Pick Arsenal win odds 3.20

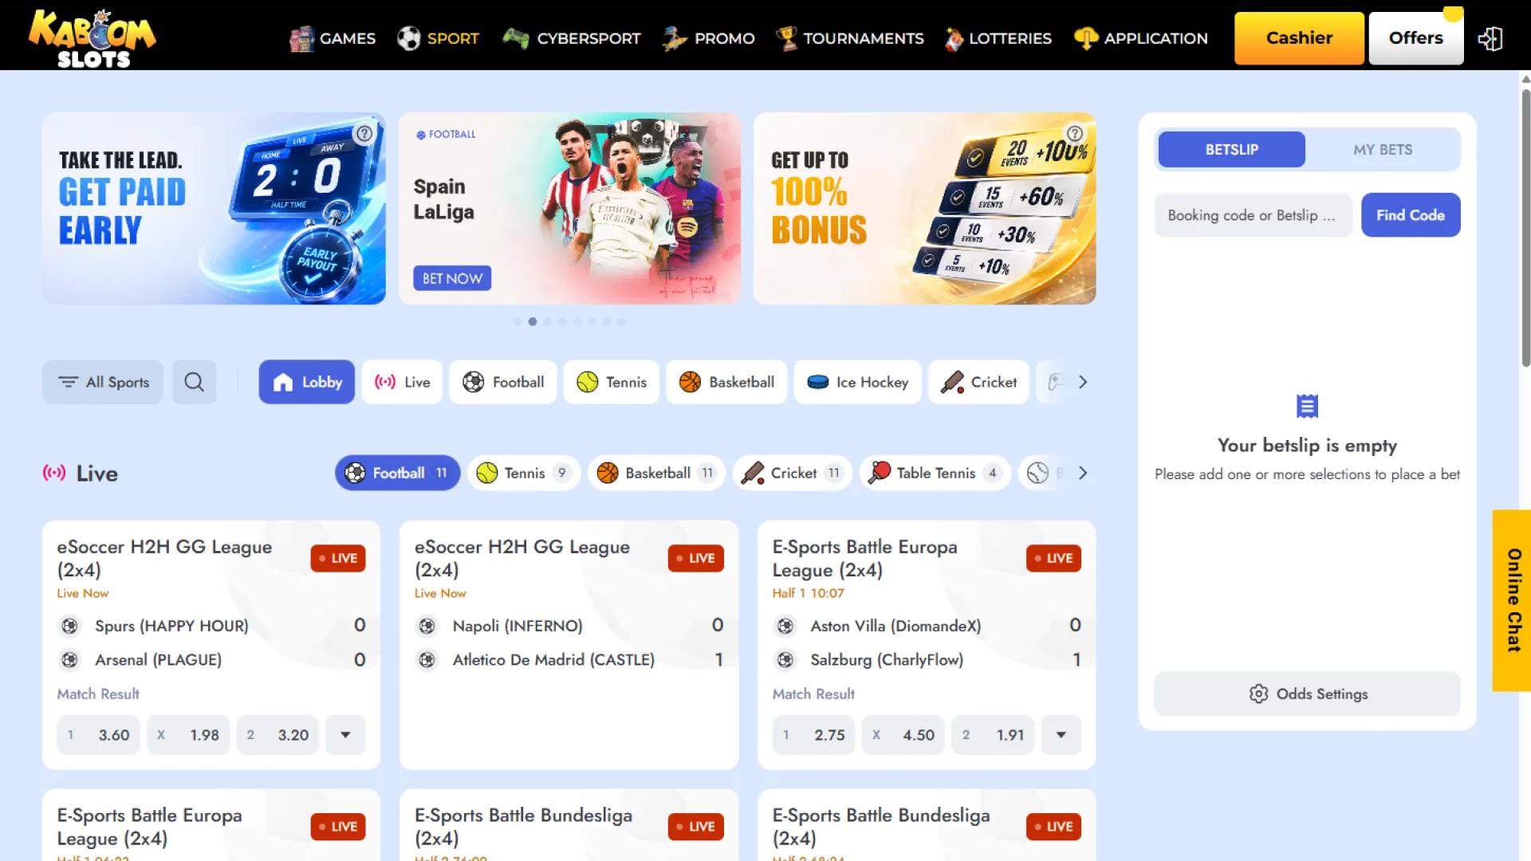(278, 734)
